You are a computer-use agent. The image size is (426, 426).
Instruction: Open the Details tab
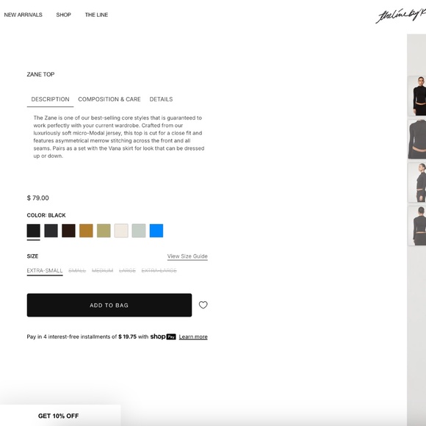coord(161,99)
